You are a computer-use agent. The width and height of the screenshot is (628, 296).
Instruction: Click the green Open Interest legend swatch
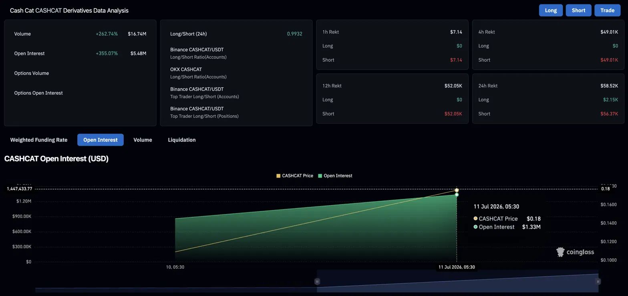click(x=320, y=176)
